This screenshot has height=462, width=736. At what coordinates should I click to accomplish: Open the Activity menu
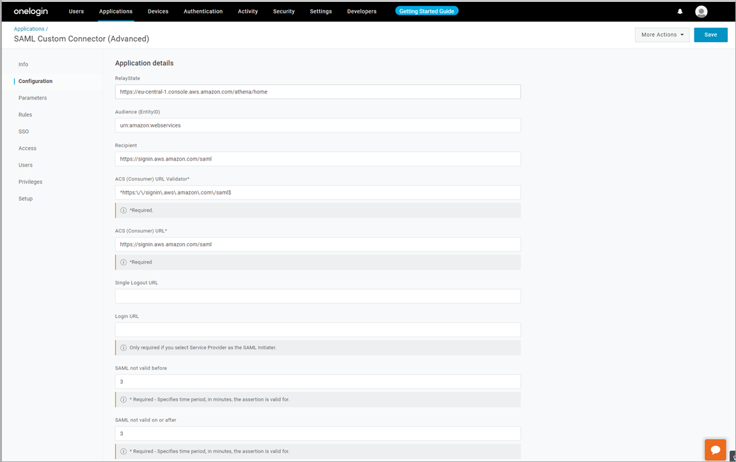(x=248, y=12)
